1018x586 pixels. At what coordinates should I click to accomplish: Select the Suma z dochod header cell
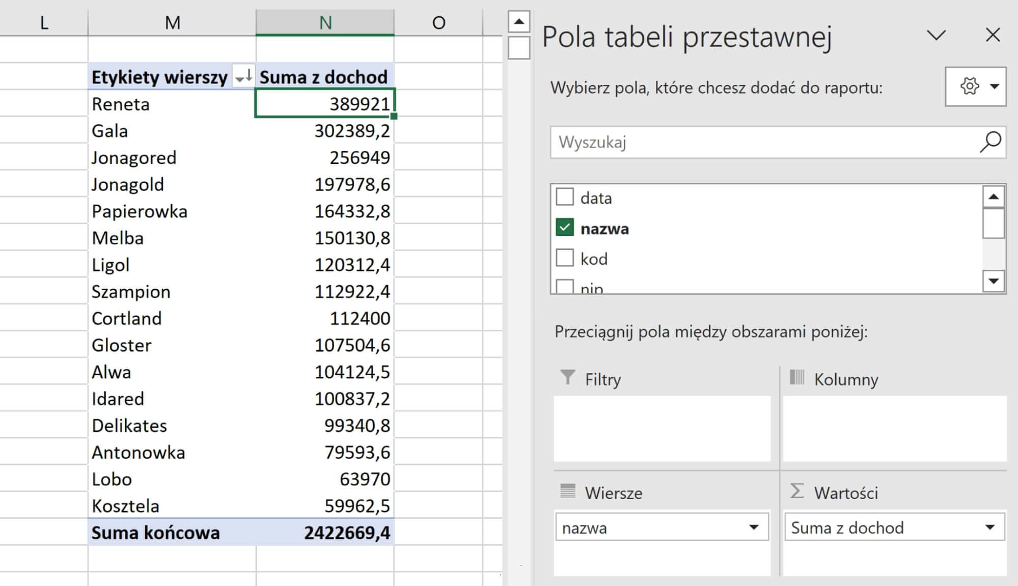pyautogui.click(x=325, y=77)
